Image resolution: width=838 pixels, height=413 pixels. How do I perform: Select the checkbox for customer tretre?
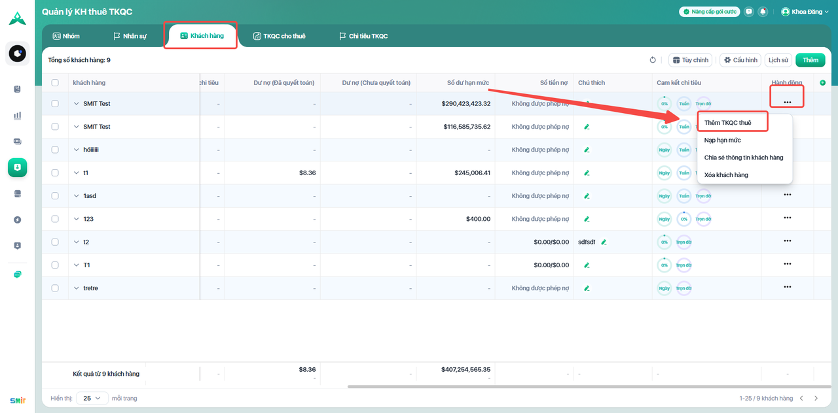tap(55, 288)
